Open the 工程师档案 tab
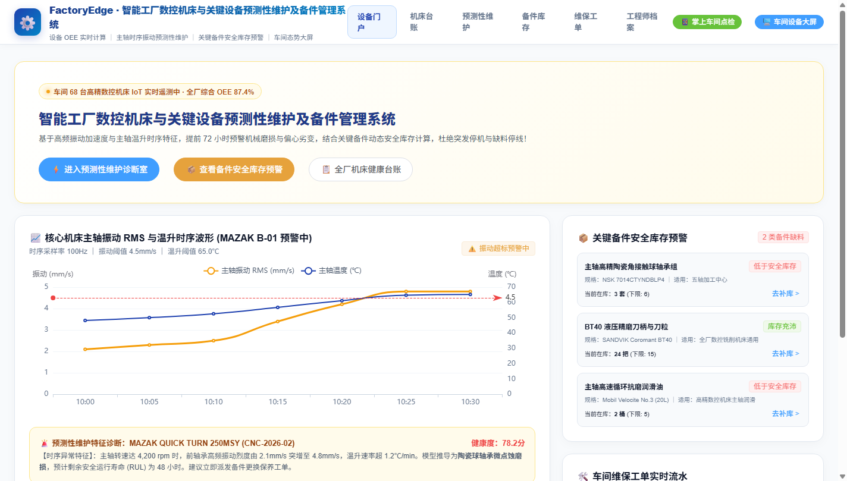847x481 pixels. tap(641, 22)
